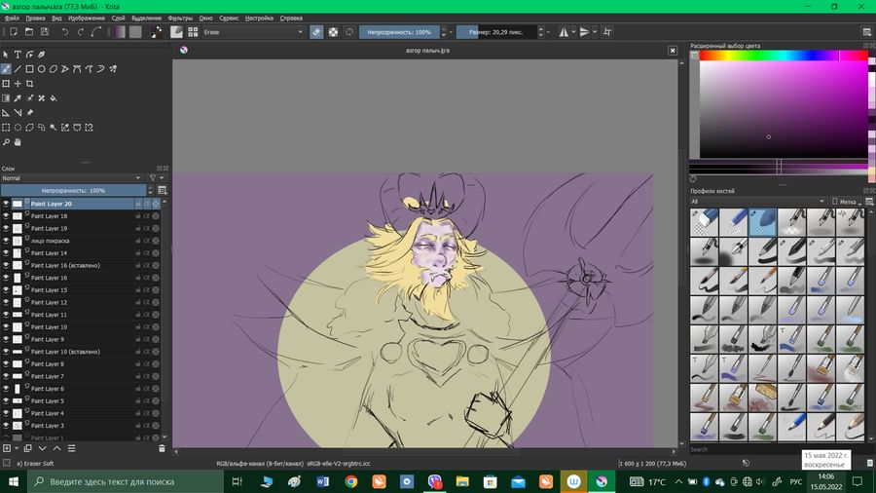Image resolution: width=876 pixels, height=493 pixels.
Task: Toggle visibility of Paint Layer 12
Action: click(6, 302)
